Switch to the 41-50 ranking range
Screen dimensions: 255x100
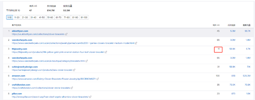coord(42,17)
